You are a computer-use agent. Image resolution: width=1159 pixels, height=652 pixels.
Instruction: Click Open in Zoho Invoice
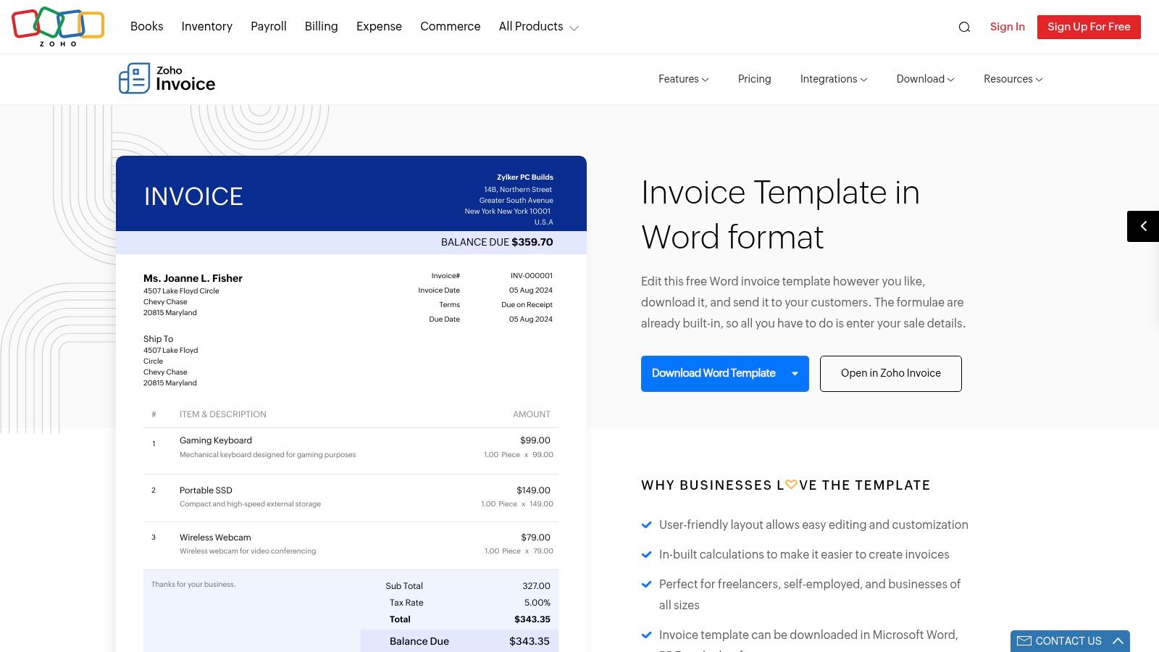(x=890, y=373)
